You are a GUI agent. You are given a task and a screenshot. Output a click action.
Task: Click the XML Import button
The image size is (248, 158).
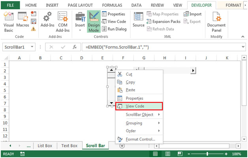point(192,14)
